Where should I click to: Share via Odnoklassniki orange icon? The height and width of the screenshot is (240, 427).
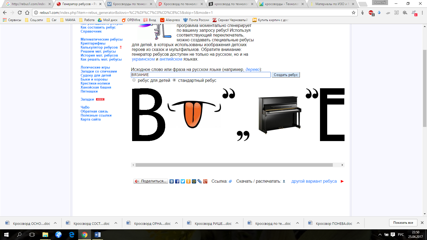188,181
